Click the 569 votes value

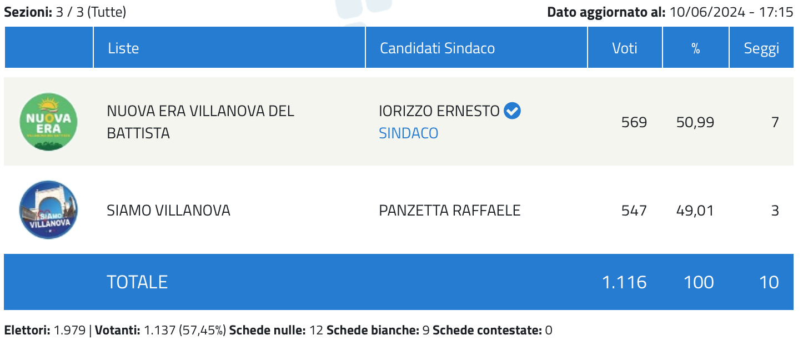coord(634,122)
